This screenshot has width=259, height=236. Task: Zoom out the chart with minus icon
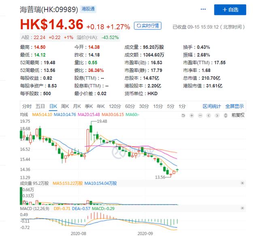[x=200, y=116]
